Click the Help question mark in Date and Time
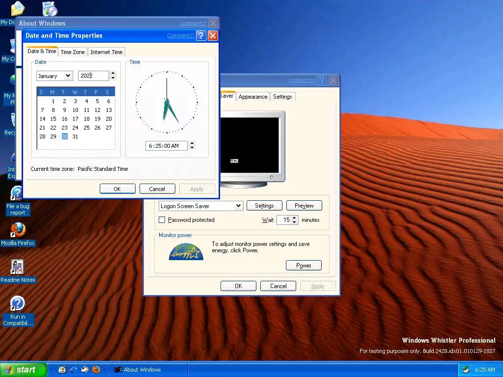 [201, 35]
